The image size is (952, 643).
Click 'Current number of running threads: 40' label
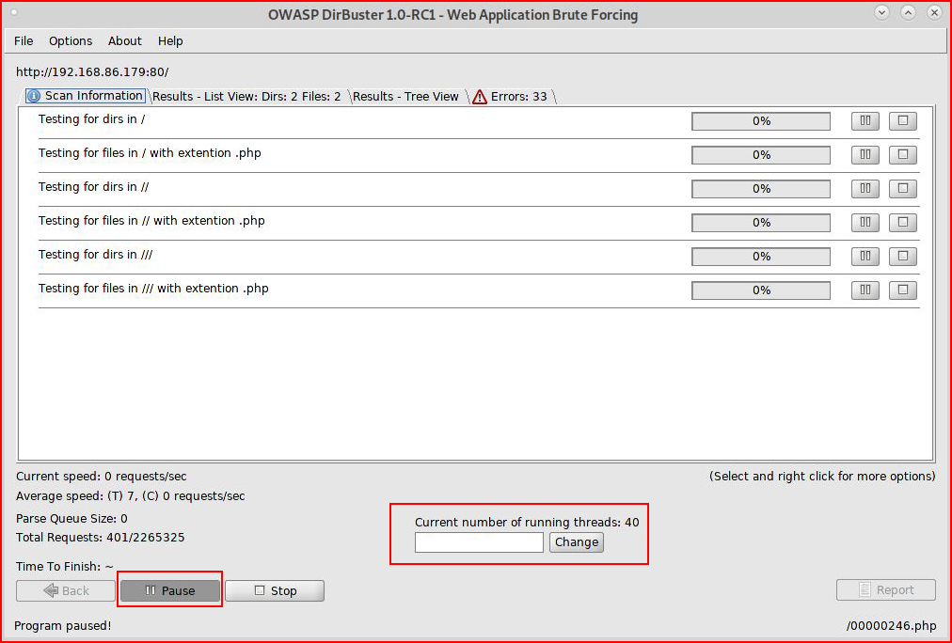tap(527, 523)
